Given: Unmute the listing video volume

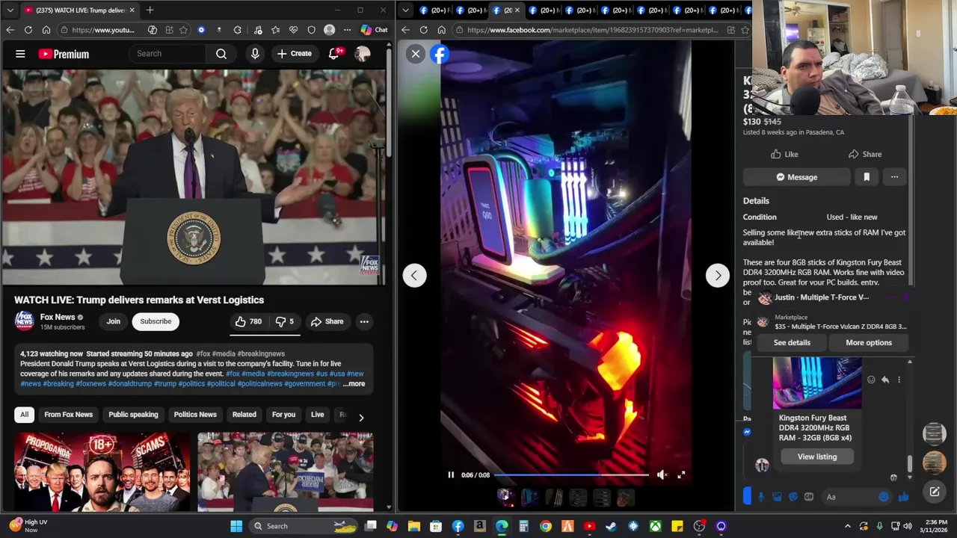Looking at the screenshot, I should pos(662,475).
